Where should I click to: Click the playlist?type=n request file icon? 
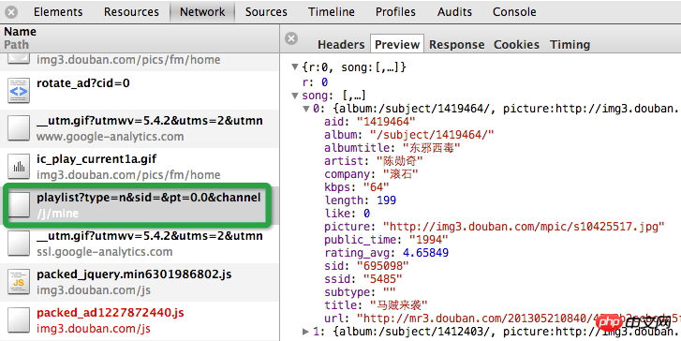[19, 205]
